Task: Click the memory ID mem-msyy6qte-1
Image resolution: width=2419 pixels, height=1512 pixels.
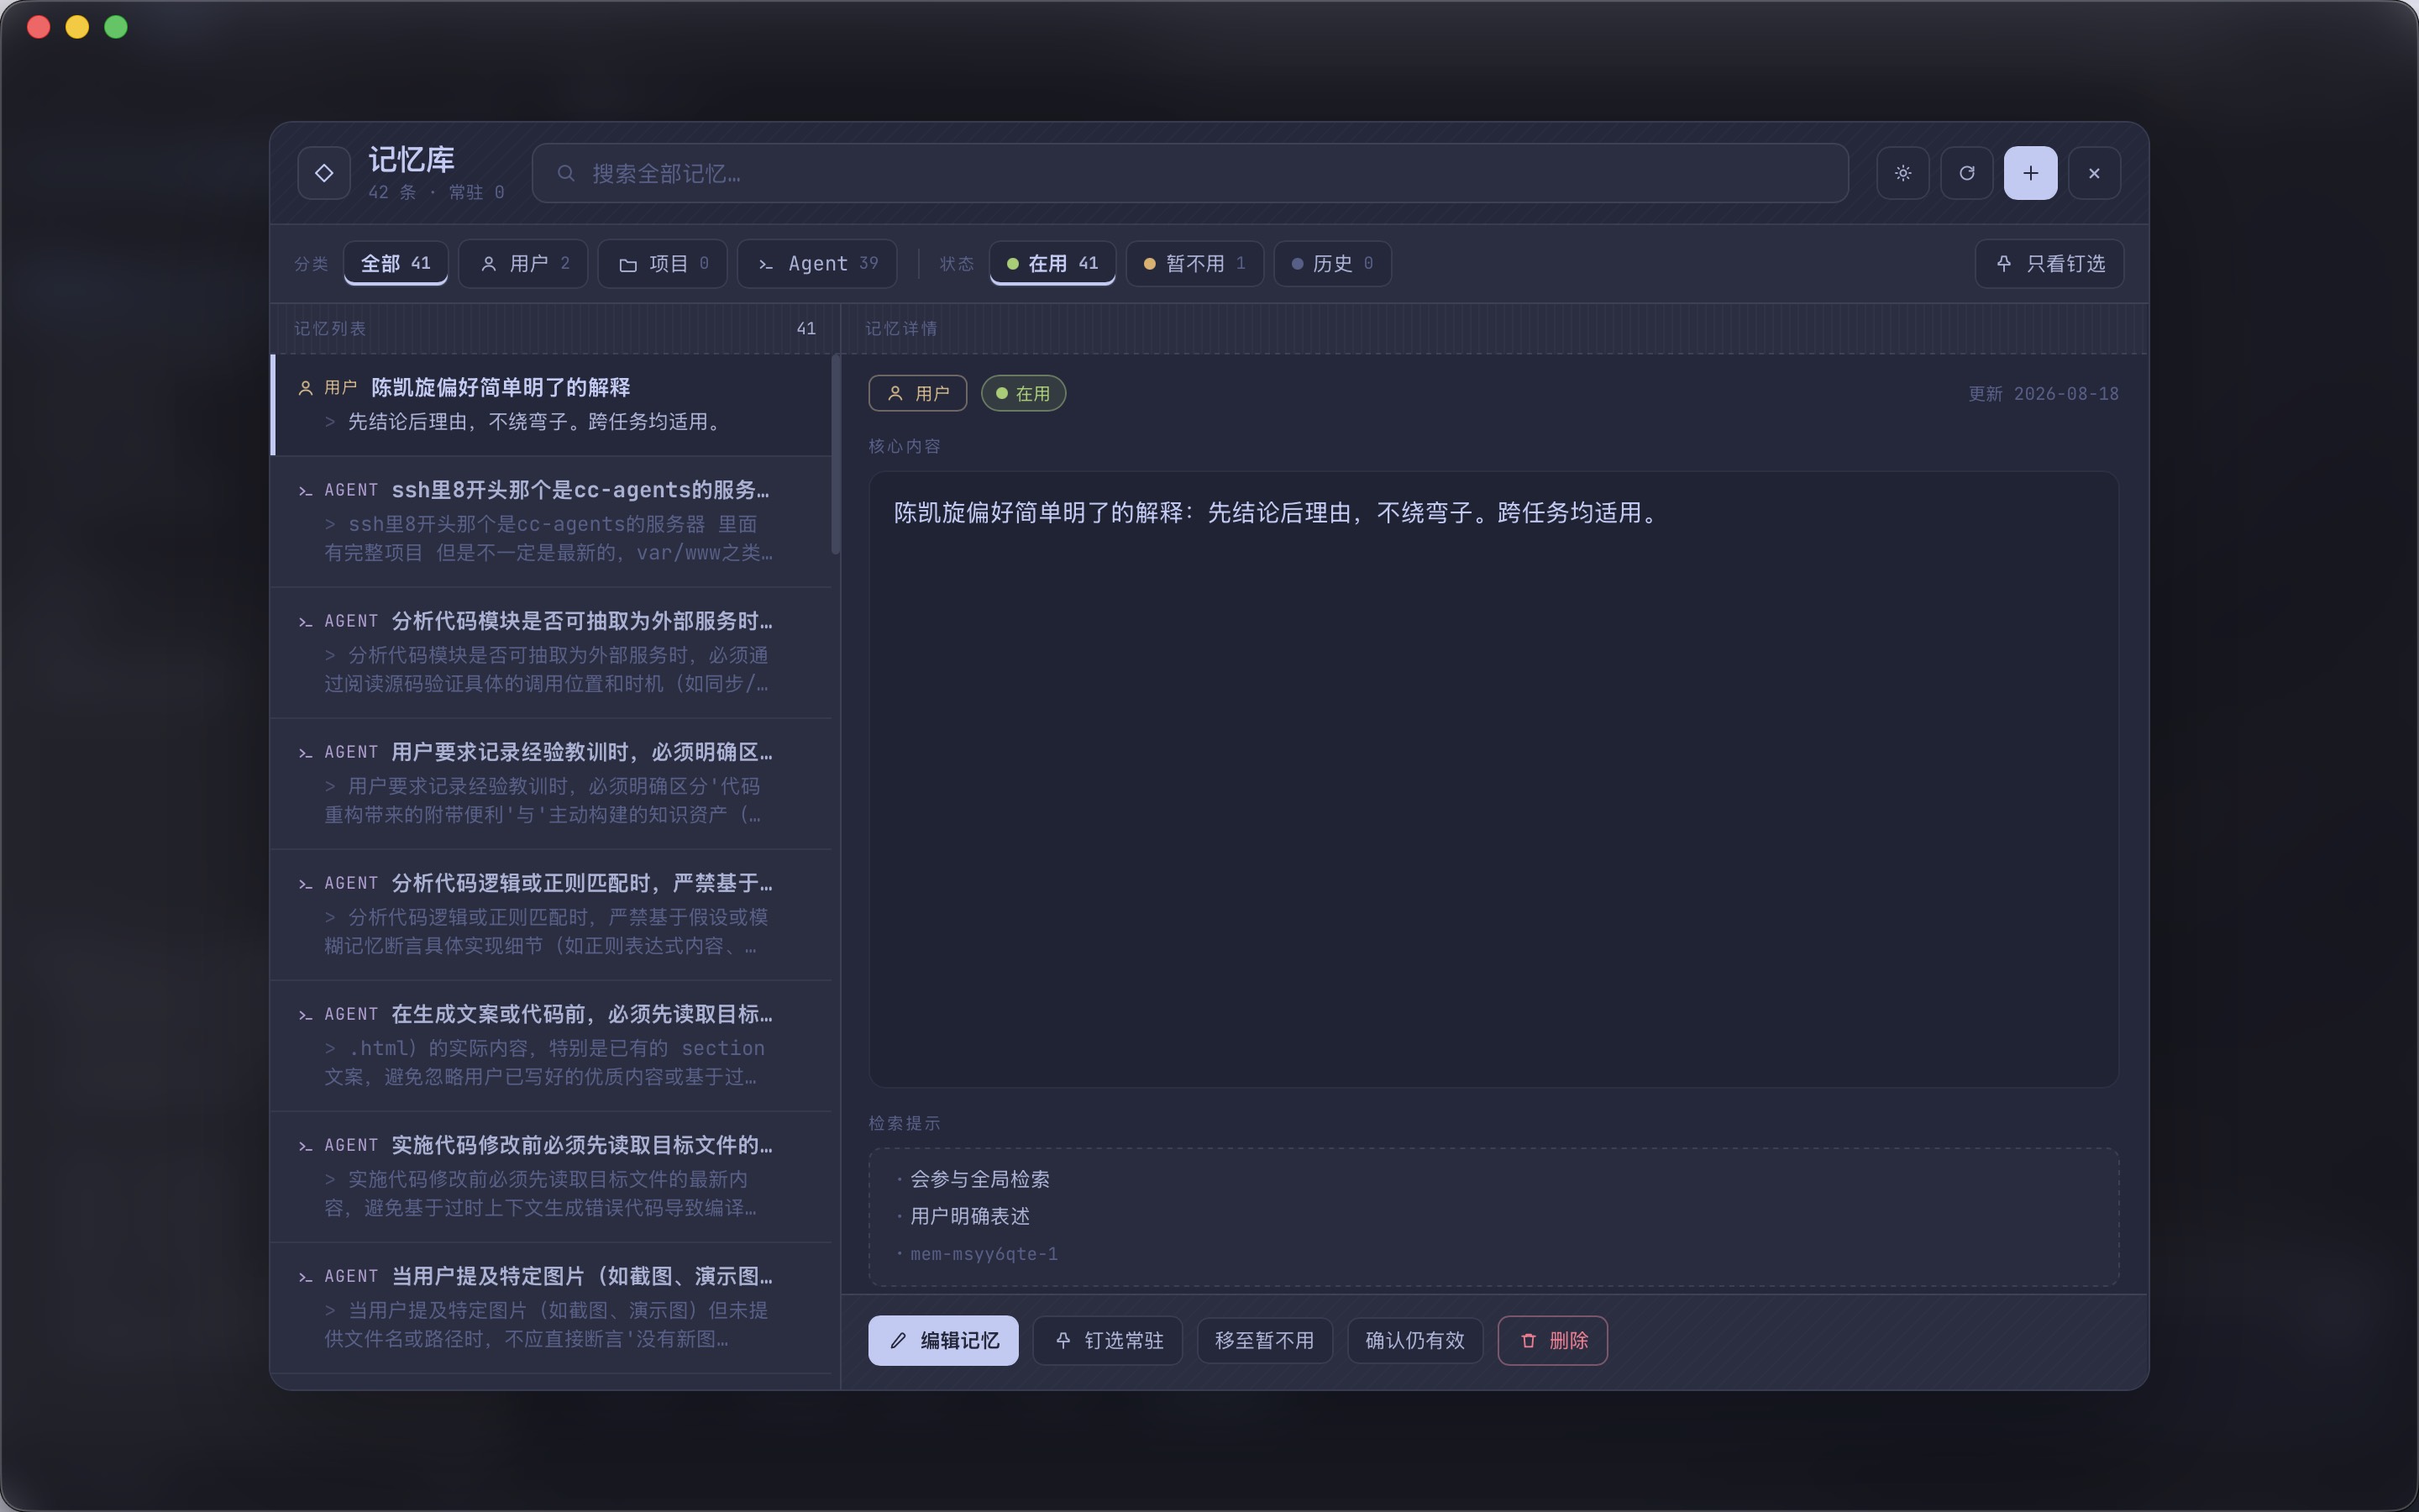Action: [x=984, y=1254]
